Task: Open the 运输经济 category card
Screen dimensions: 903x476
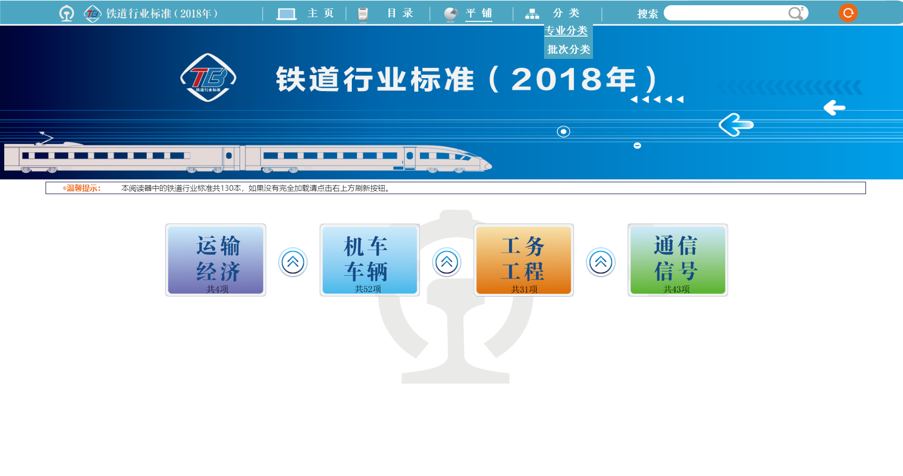Action: 216,260
